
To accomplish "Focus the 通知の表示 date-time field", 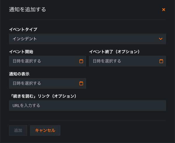I will [x=44, y=83].
